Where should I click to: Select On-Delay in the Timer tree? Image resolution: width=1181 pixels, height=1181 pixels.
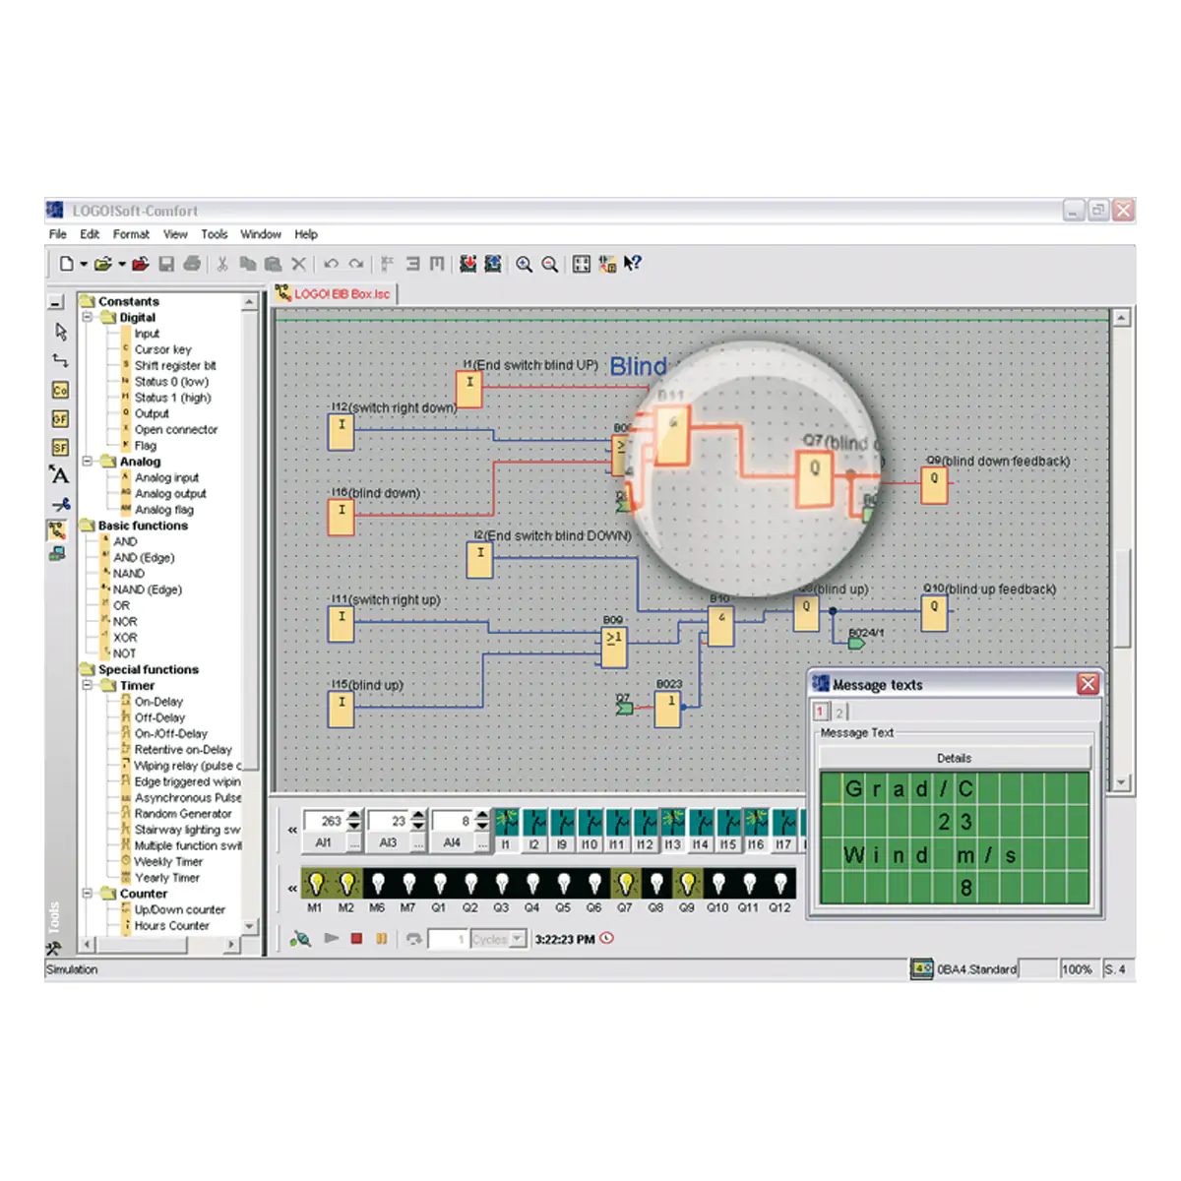[158, 702]
